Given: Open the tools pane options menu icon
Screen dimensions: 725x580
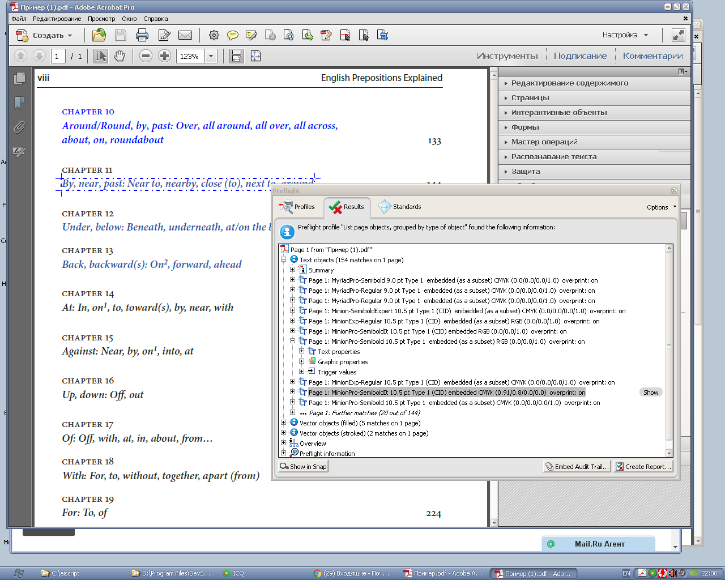Looking at the screenshot, I should point(683,71).
